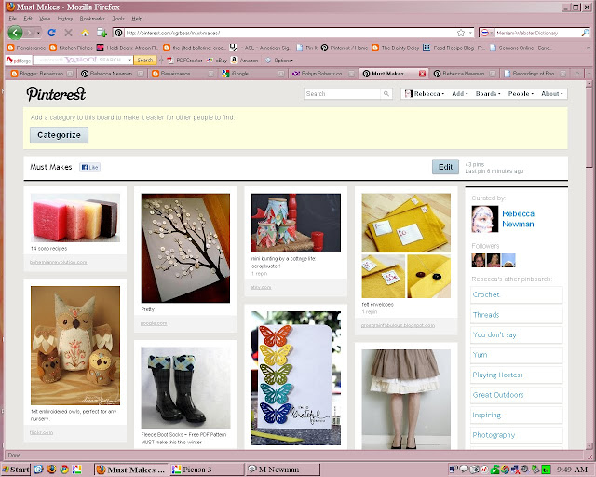Click the Yahoo Search button
596x477 pixels.
pyautogui.click(x=145, y=61)
